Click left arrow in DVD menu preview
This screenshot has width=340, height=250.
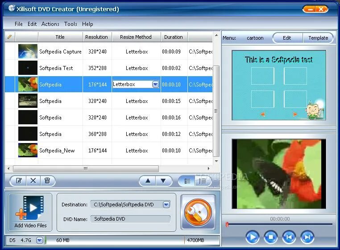(x=263, y=114)
